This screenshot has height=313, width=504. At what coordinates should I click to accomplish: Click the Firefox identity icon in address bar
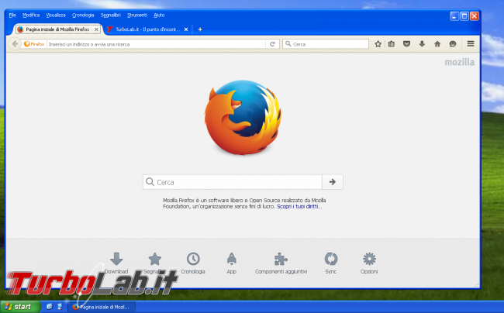(x=34, y=44)
